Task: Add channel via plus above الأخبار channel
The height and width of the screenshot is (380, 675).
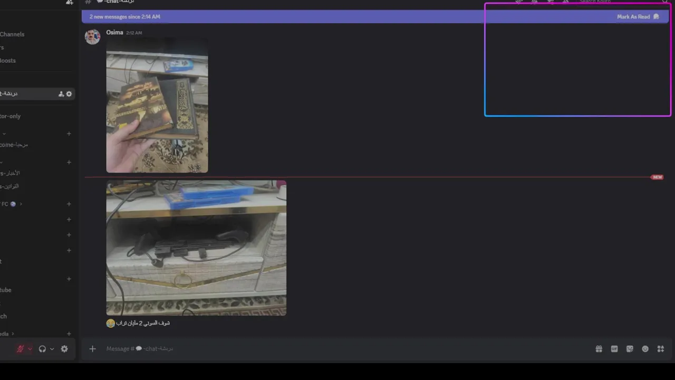Action: (x=69, y=162)
